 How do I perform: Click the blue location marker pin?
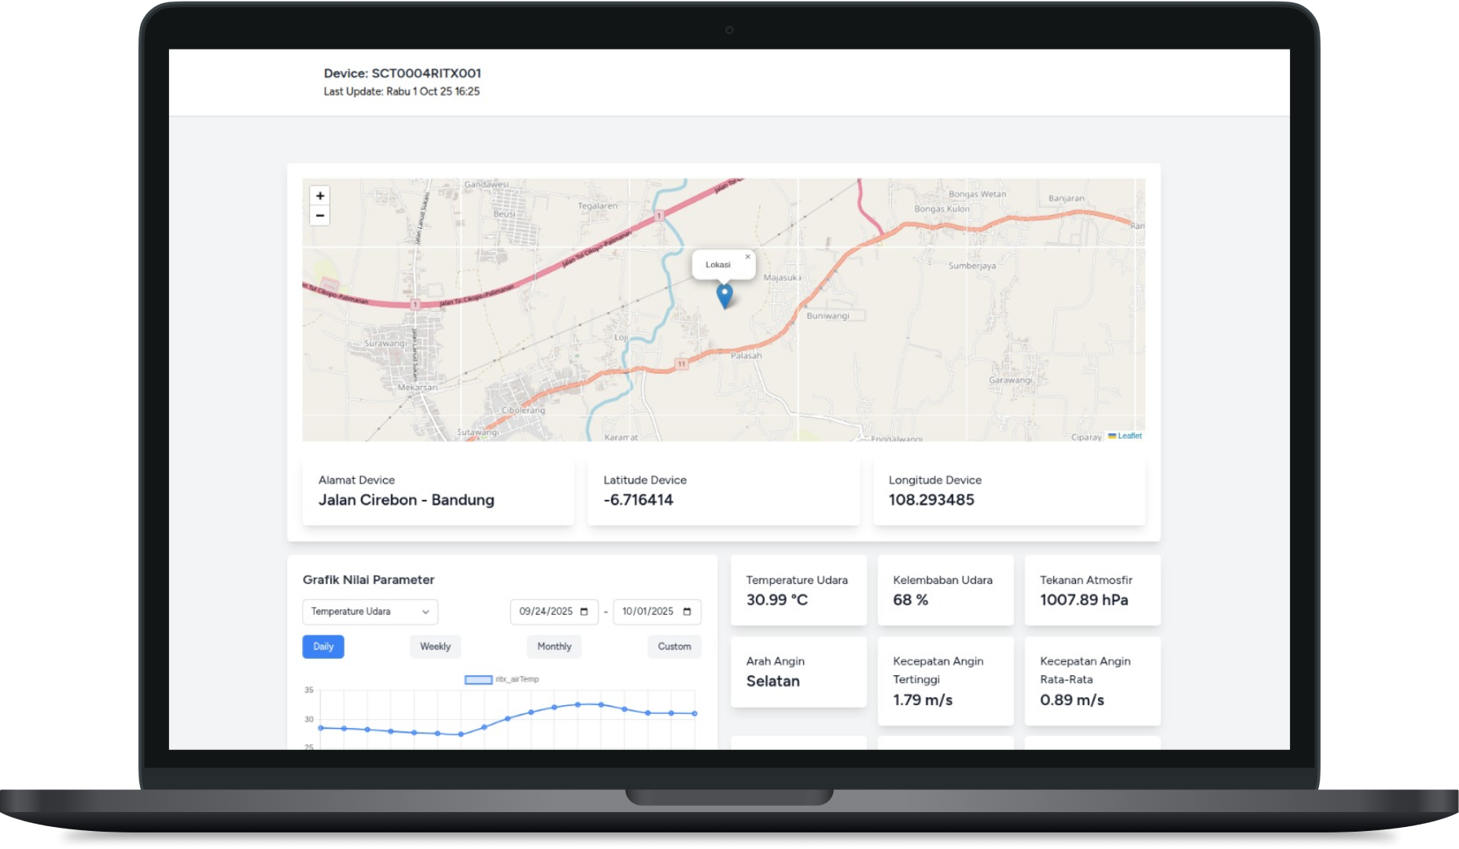pos(724,296)
